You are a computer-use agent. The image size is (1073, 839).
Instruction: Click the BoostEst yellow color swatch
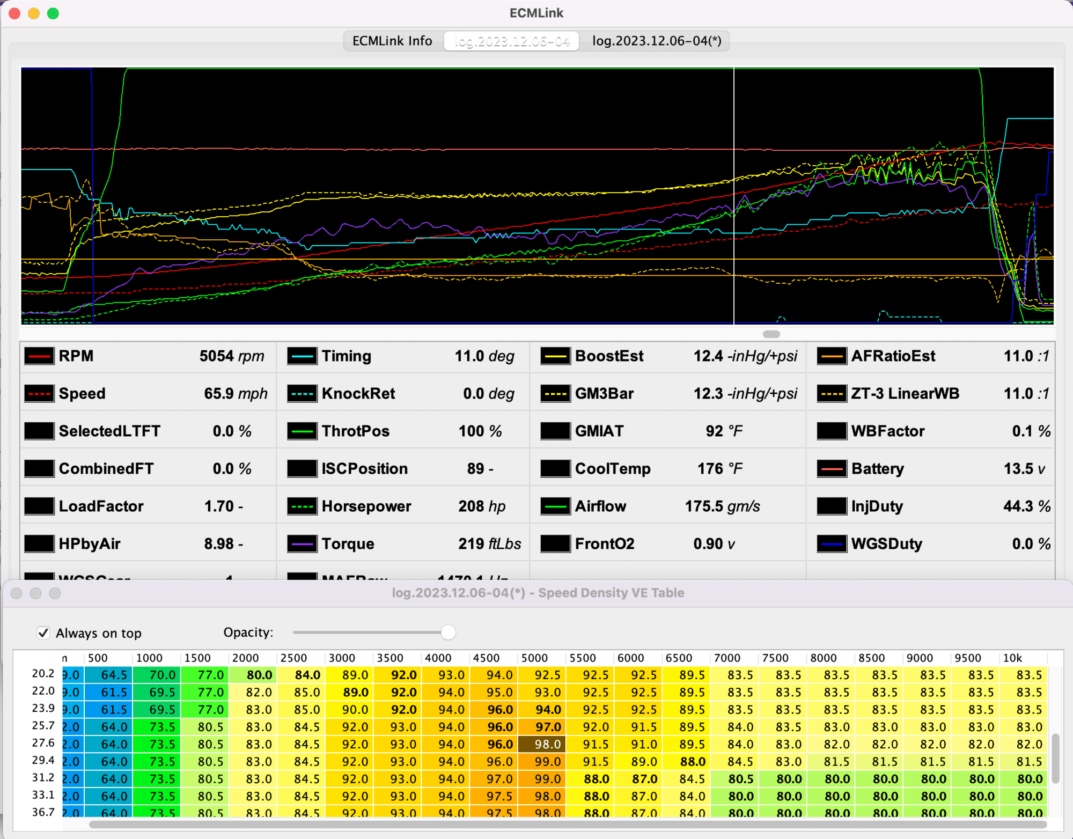pyautogui.click(x=555, y=356)
